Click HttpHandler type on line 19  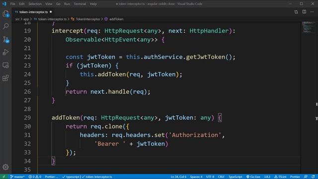pos(209,31)
